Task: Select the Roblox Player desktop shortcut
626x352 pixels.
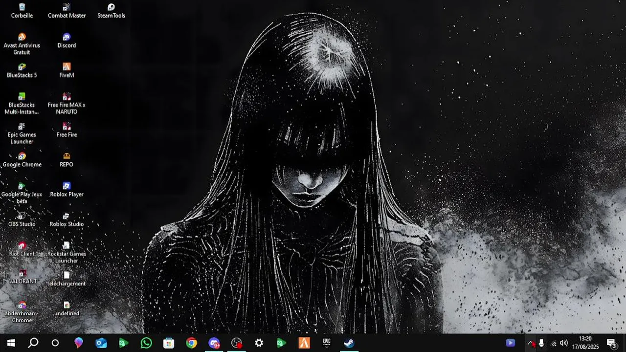Action: (67, 190)
